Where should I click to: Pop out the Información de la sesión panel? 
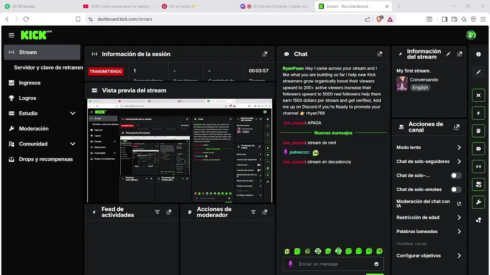(x=265, y=54)
